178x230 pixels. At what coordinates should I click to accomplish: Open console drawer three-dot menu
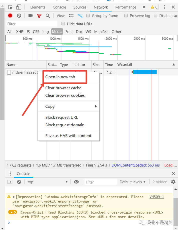point(10,173)
